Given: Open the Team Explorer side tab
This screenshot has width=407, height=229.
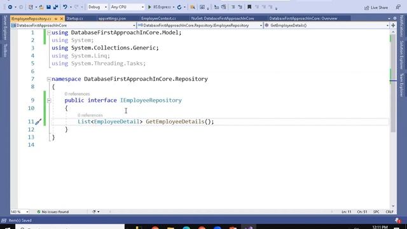Looking at the screenshot, I should pos(401,85).
